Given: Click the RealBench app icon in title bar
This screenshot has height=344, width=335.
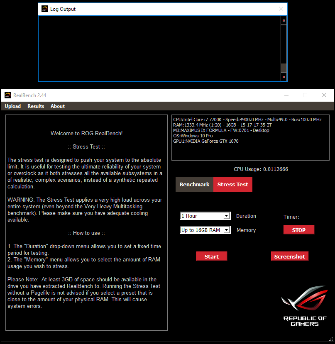Looking at the screenshot, I should click(x=7, y=95).
